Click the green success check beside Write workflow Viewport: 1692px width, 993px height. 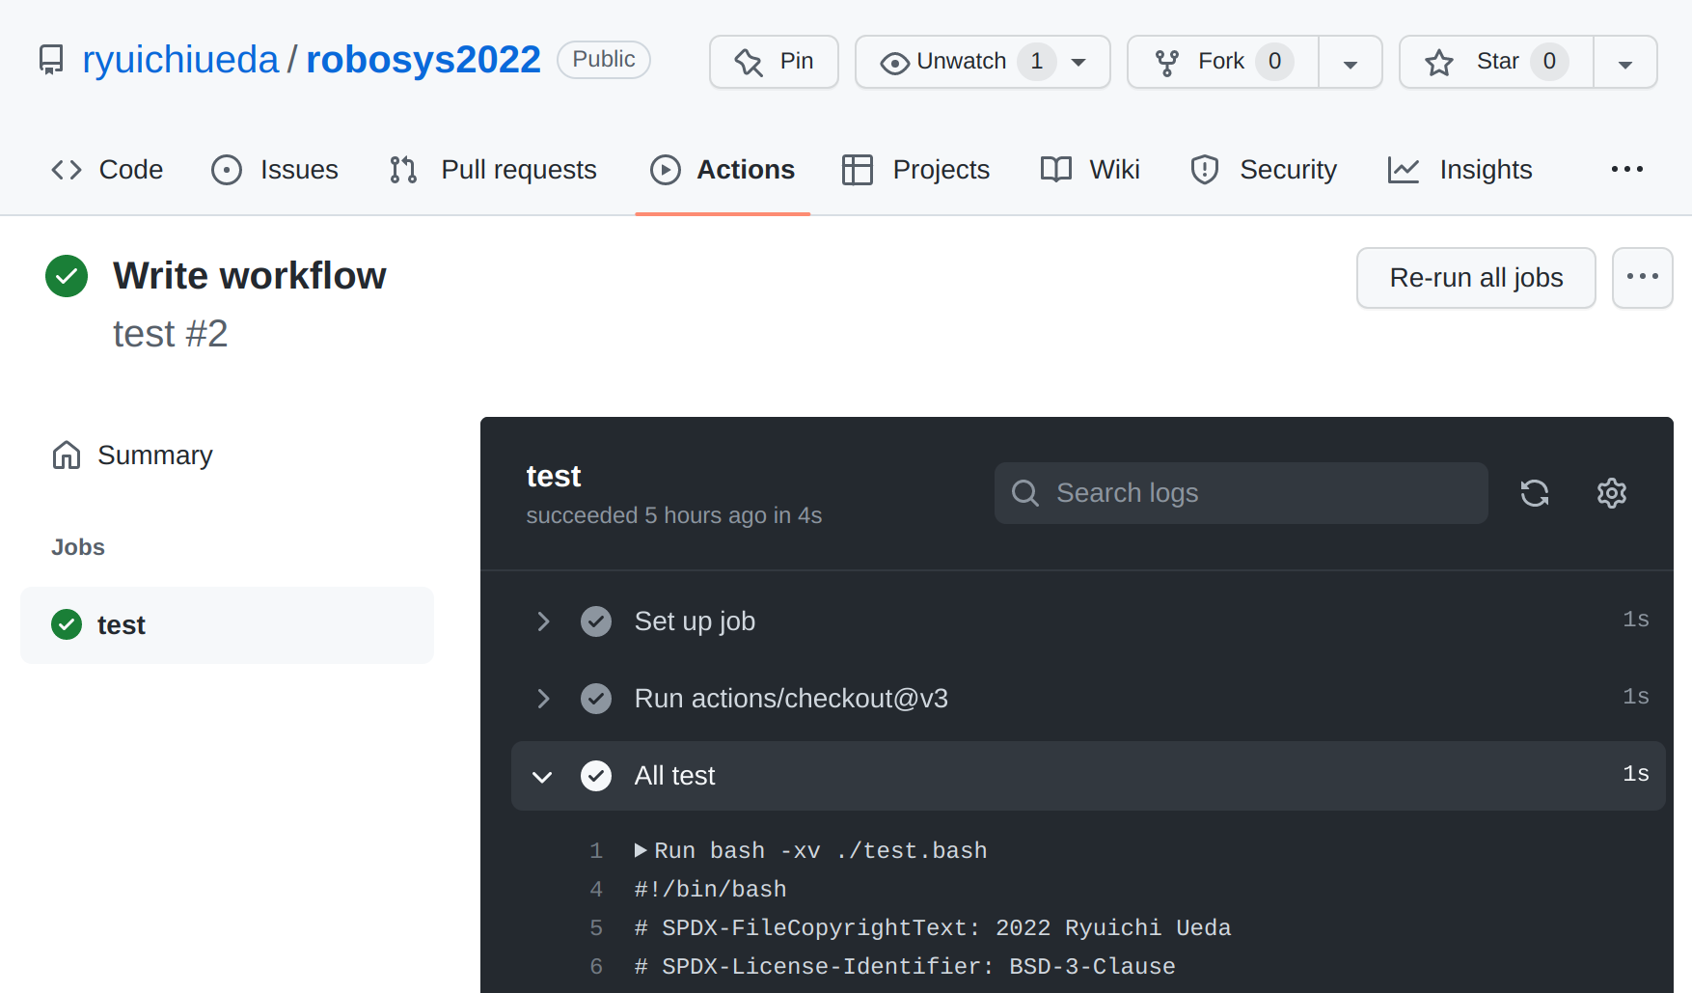click(x=67, y=276)
